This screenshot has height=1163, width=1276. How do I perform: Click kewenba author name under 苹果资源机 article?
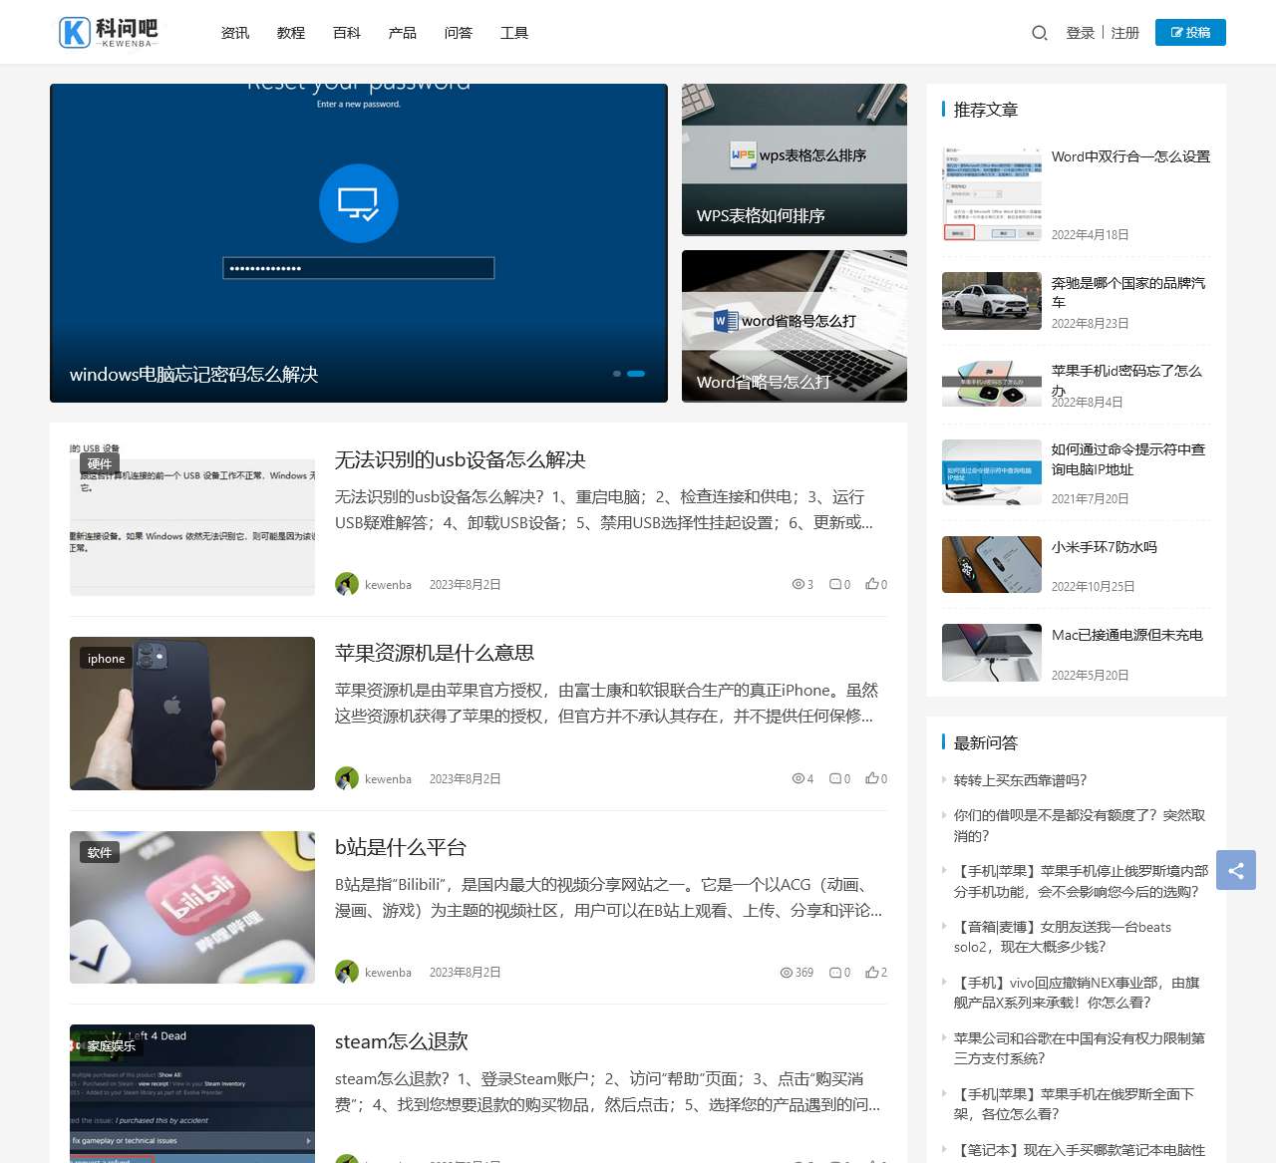click(x=388, y=779)
